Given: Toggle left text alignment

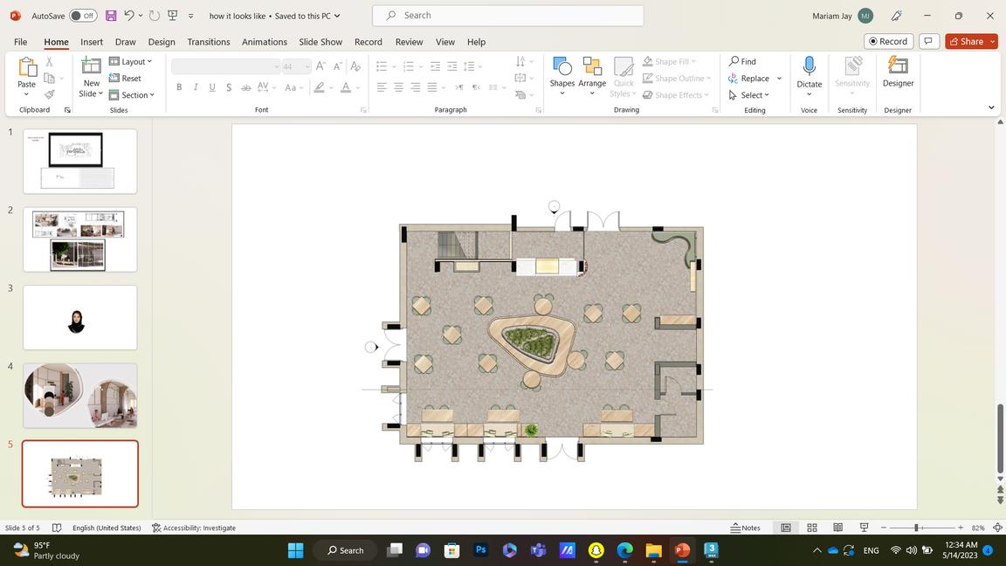Looking at the screenshot, I should (x=382, y=87).
